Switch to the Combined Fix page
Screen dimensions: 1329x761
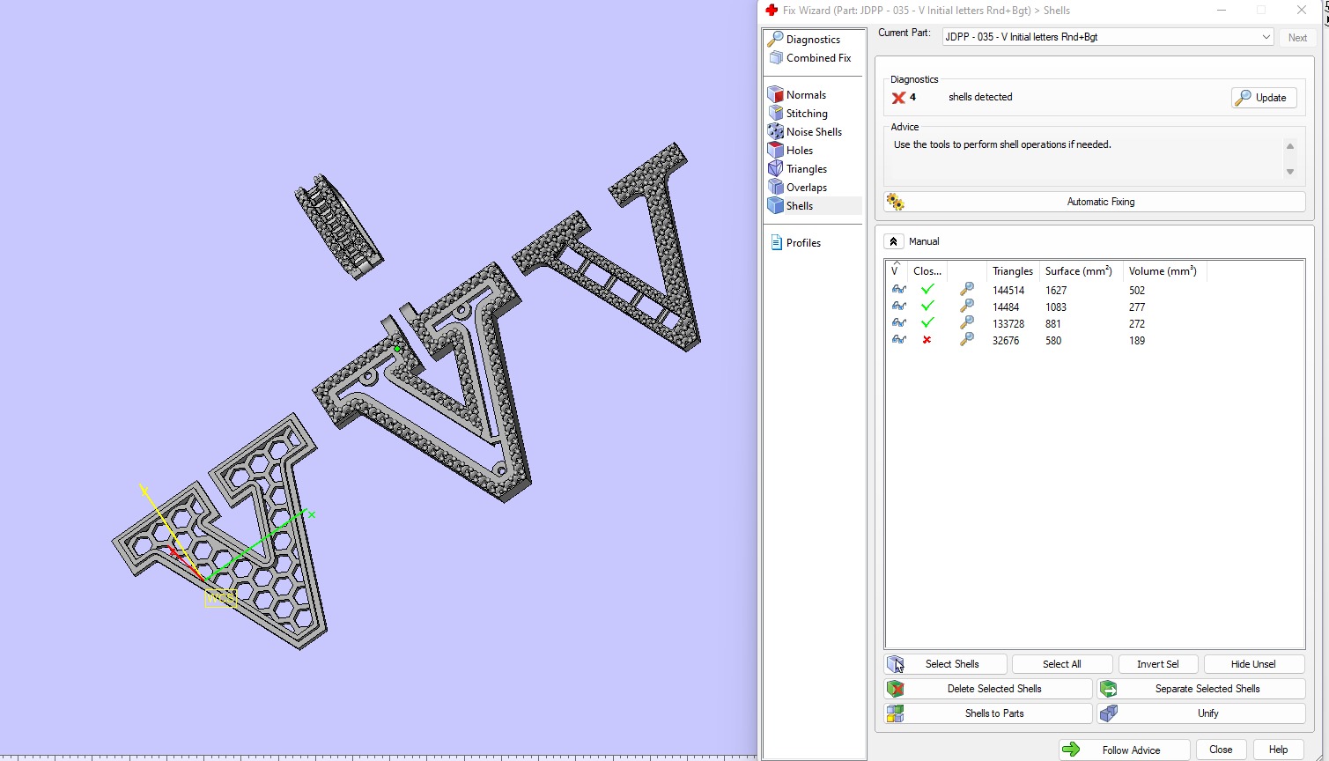810,58
